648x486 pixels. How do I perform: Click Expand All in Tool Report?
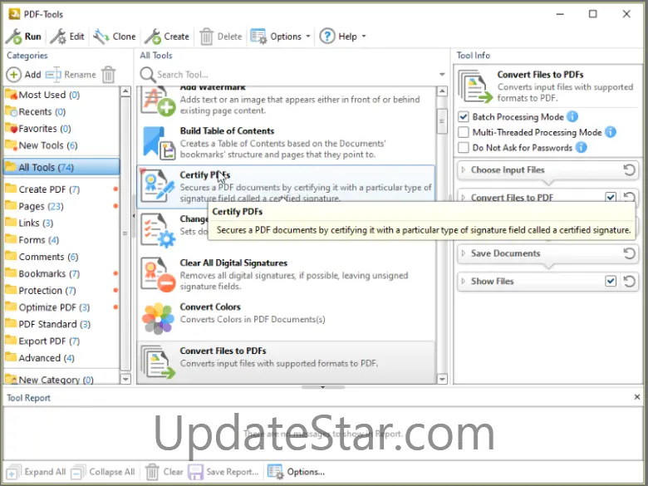point(36,472)
